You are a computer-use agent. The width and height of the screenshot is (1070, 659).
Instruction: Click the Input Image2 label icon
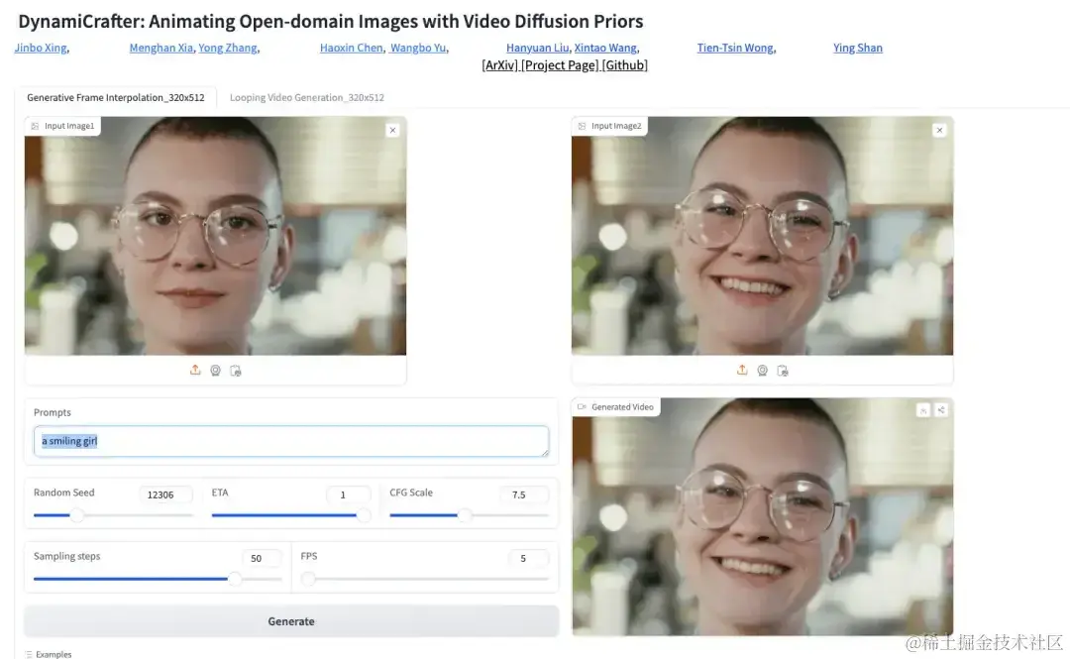tap(583, 126)
